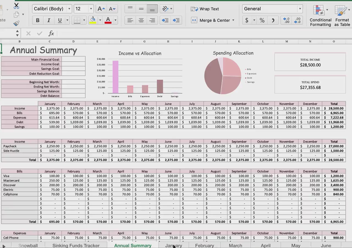Increase decimal places
The image size is (352, 248).
click(286, 20)
